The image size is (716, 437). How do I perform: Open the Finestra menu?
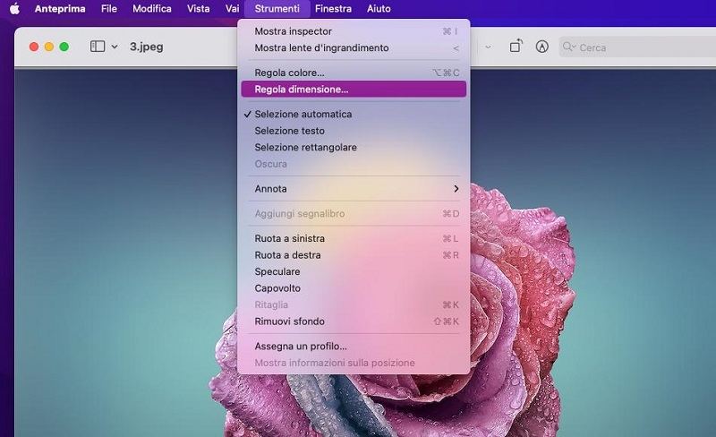(x=333, y=9)
